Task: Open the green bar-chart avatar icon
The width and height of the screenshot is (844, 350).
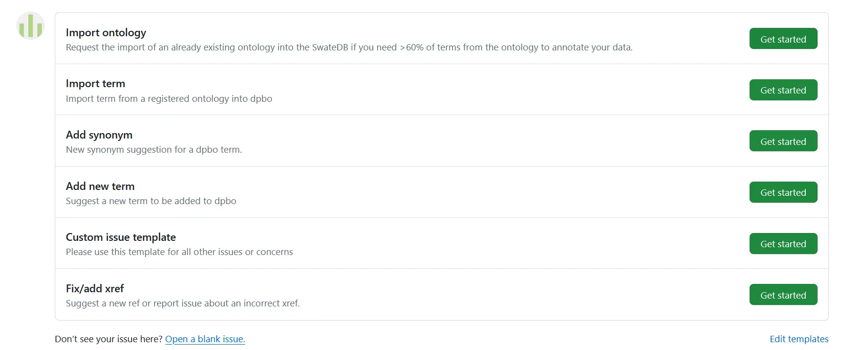Action: point(31,26)
